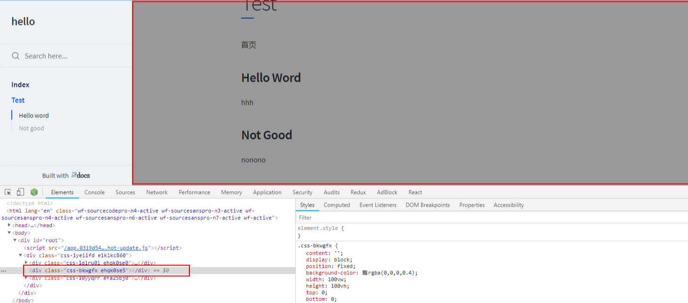The width and height of the screenshot is (688, 303).
Task: Click the search magnifier icon in sidebar
Action: pos(16,56)
